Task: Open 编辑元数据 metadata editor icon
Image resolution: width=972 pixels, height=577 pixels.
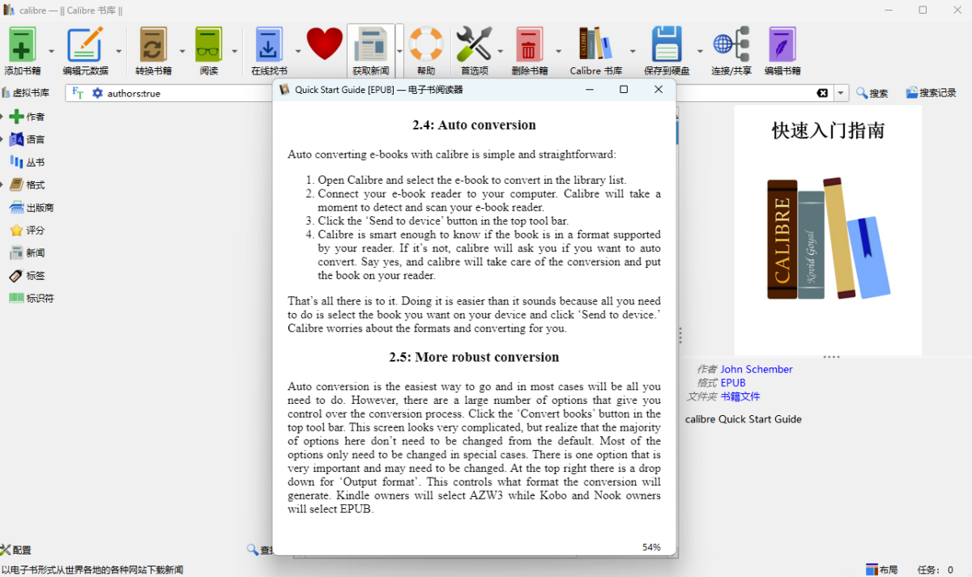Action: (x=85, y=45)
